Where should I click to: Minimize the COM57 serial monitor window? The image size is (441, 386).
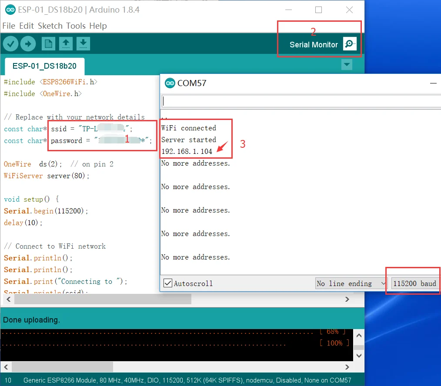pos(434,83)
